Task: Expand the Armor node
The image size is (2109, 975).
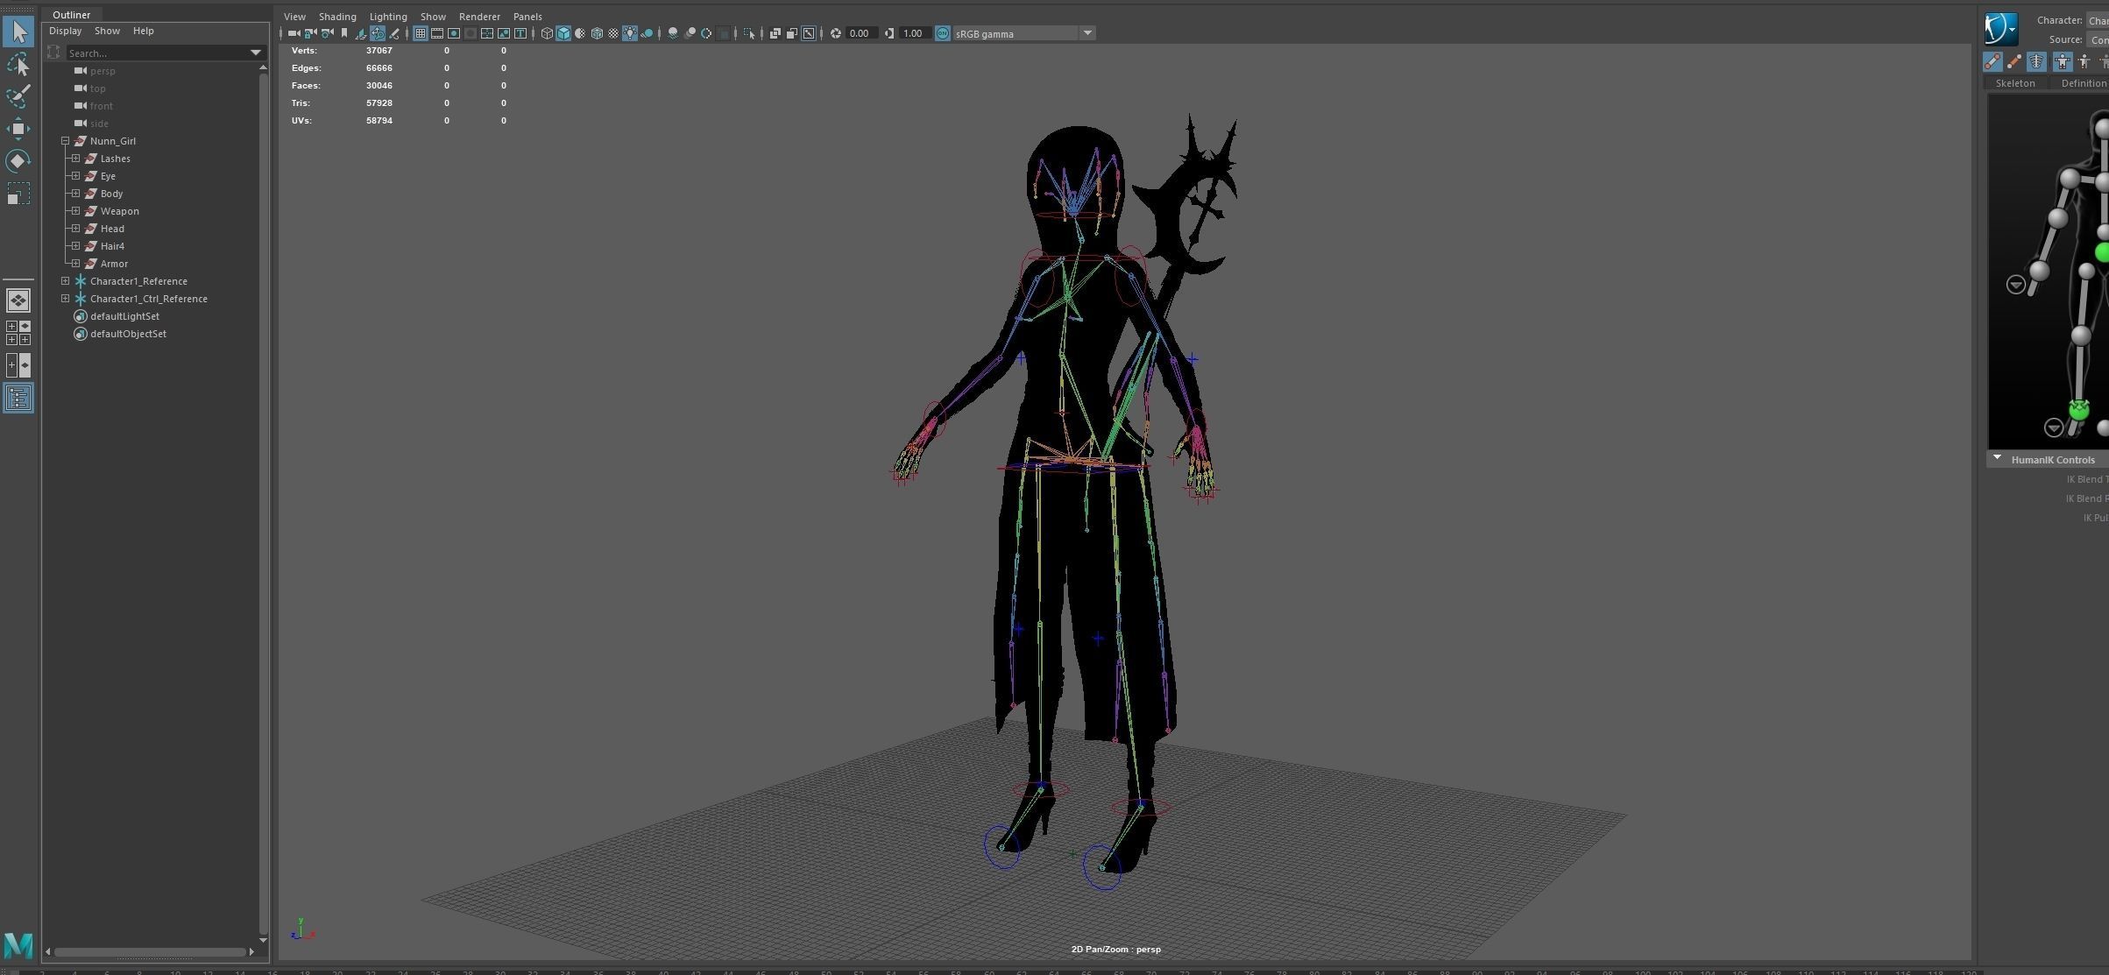Action: pyautogui.click(x=75, y=264)
